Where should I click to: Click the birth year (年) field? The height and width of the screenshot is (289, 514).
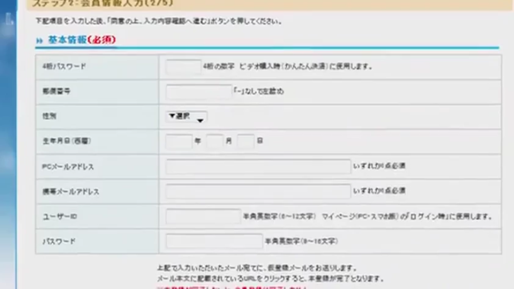178,141
